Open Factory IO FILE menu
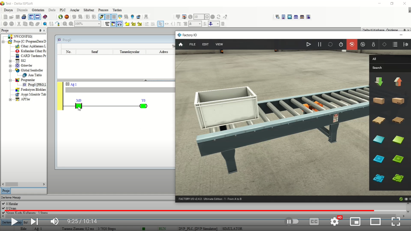Screen dimensions: 411x231 (192, 44)
